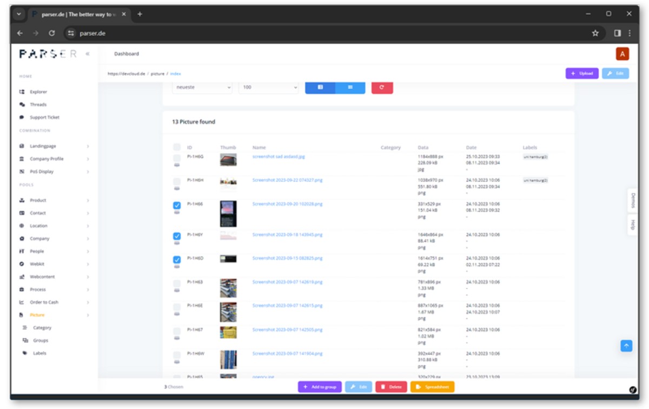The width and height of the screenshot is (649, 409).
Task: Expand the Order to Cash chevron
Action: [88, 302]
